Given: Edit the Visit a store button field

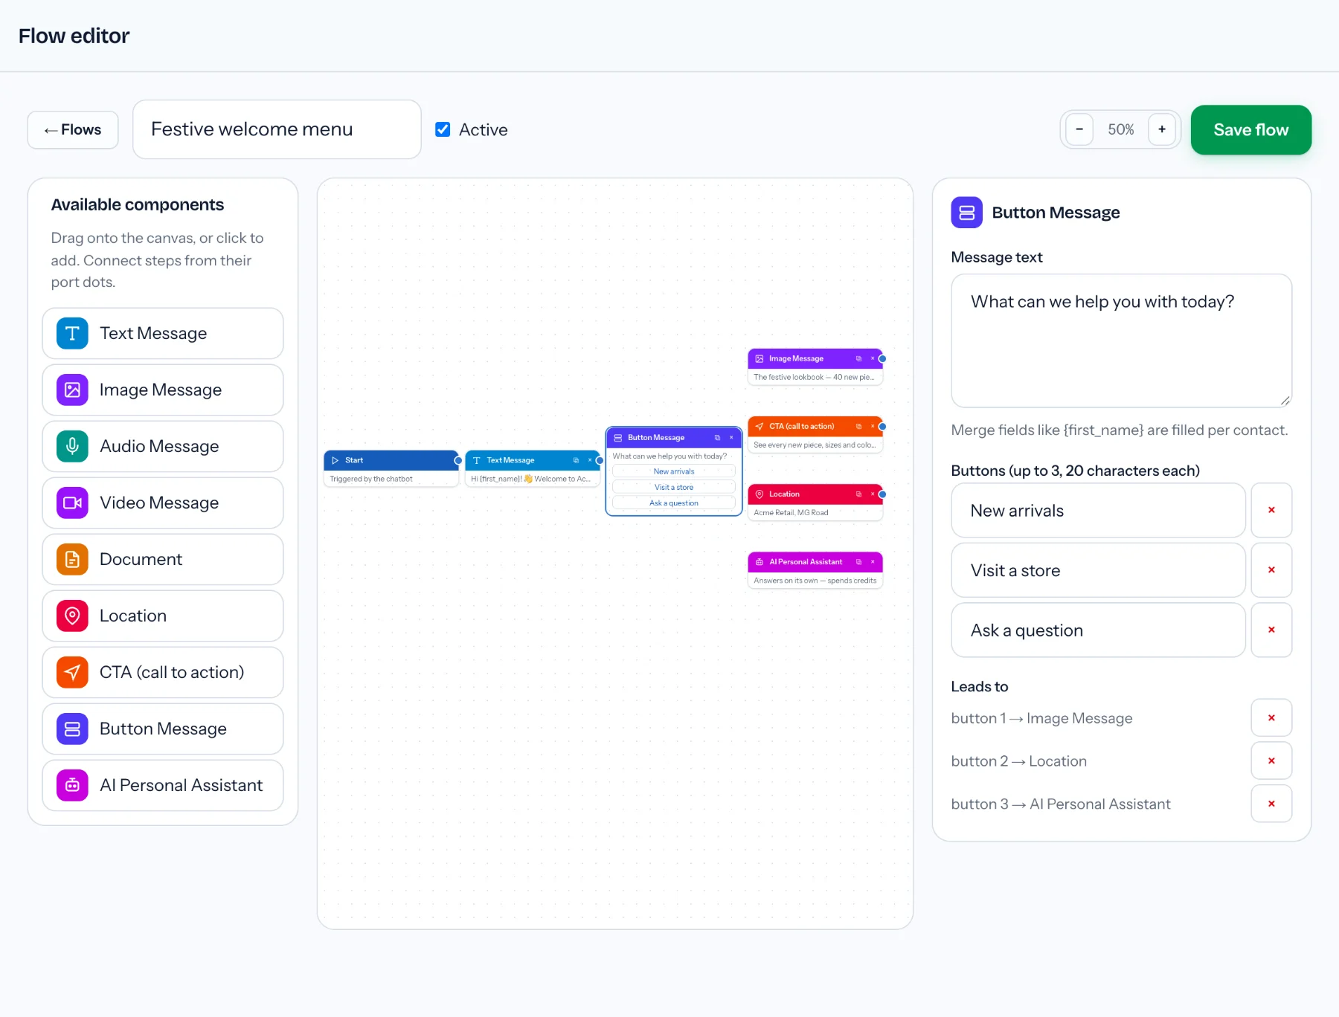Looking at the screenshot, I should point(1098,570).
